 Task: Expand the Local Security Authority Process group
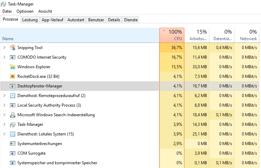pyautogui.click(x=4, y=105)
